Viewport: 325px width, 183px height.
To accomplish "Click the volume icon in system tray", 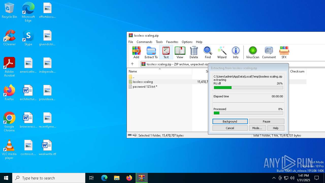I will click(x=292, y=178).
